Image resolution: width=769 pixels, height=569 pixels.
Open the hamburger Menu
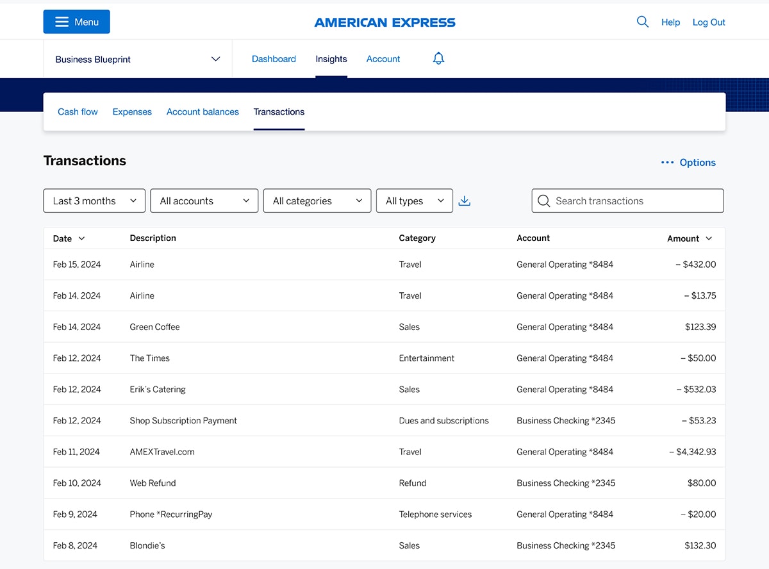pos(76,21)
